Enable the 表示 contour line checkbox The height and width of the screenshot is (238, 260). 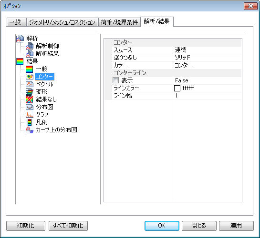tap(115, 80)
